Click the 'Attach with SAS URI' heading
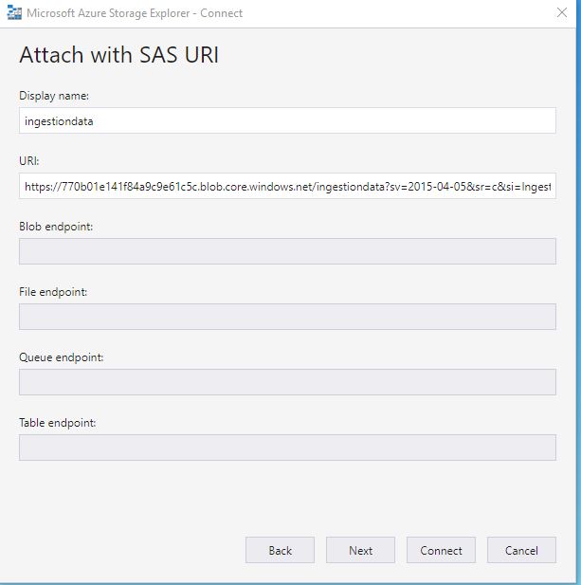581x585 pixels. (x=119, y=55)
